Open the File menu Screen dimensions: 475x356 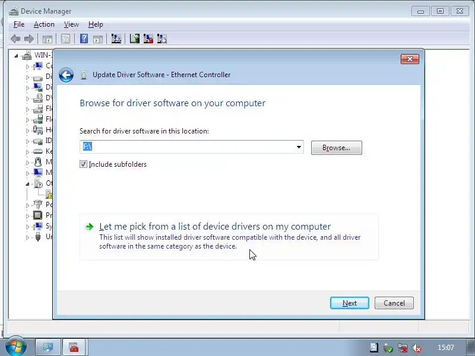19,24
